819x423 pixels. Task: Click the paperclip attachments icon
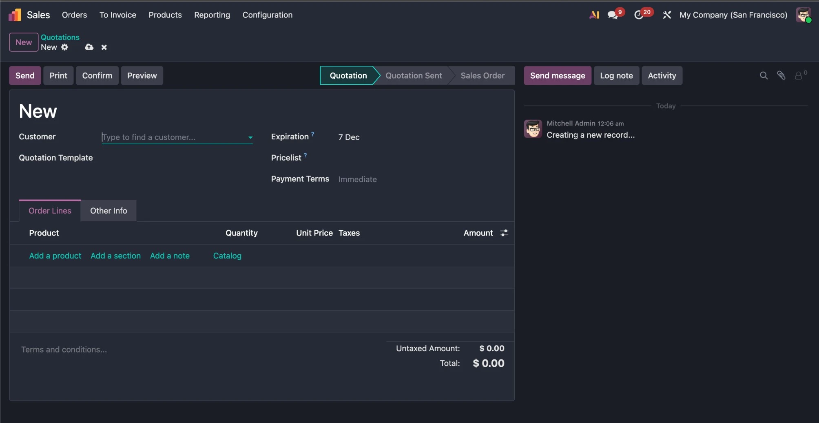click(781, 75)
